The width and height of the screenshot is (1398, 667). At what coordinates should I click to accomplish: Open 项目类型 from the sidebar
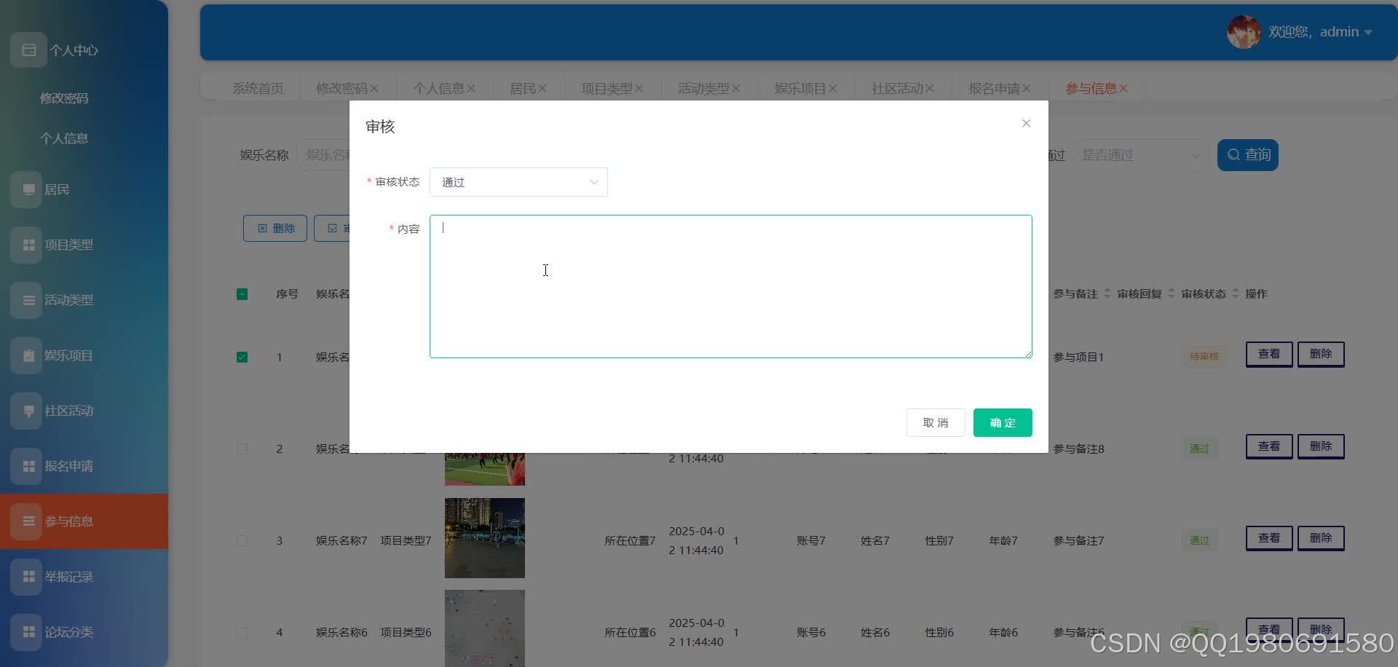click(69, 245)
